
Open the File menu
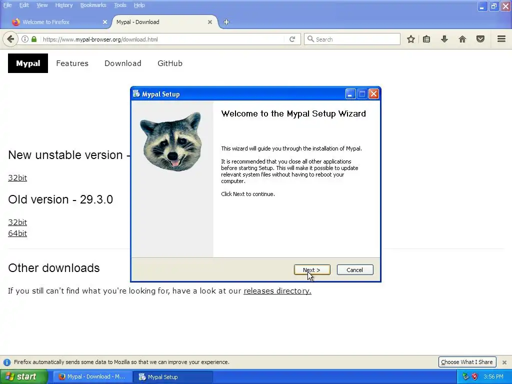pyautogui.click(x=7, y=5)
